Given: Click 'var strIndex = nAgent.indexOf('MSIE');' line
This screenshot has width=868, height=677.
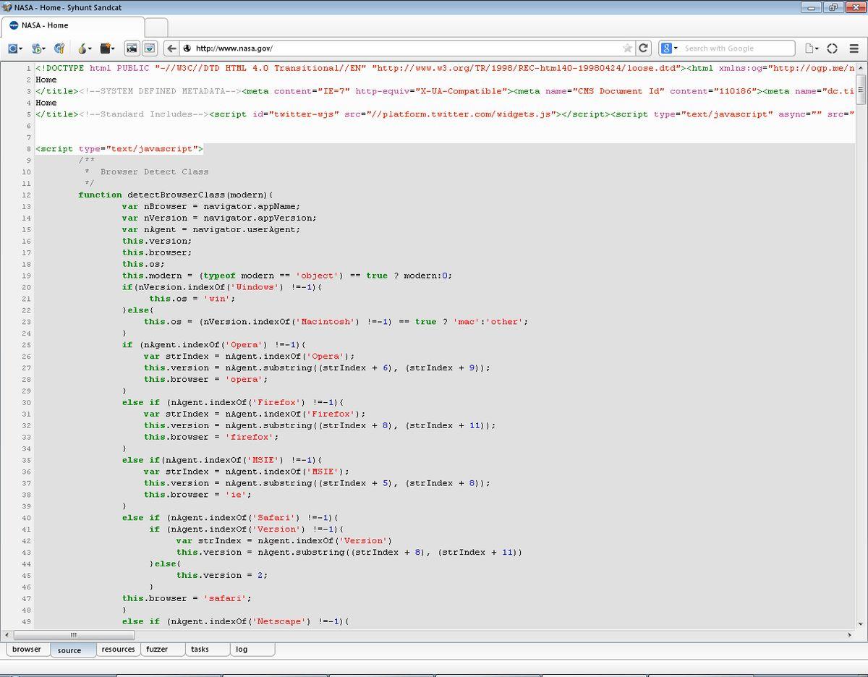Looking at the screenshot, I should 246,472.
